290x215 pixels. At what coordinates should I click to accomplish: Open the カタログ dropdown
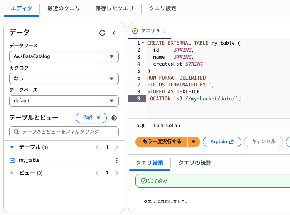coord(64,79)
